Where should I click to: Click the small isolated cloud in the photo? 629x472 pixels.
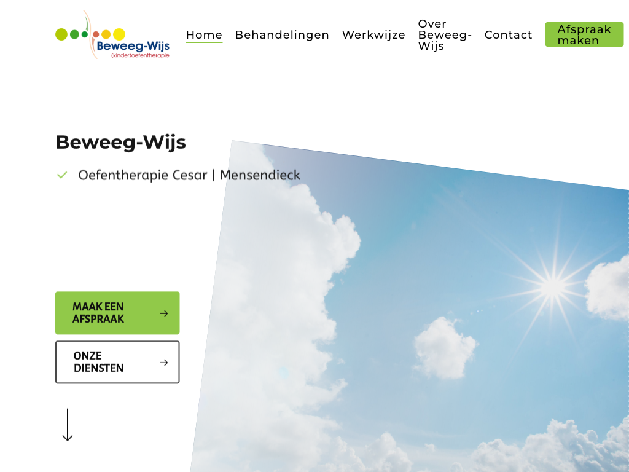444,347
